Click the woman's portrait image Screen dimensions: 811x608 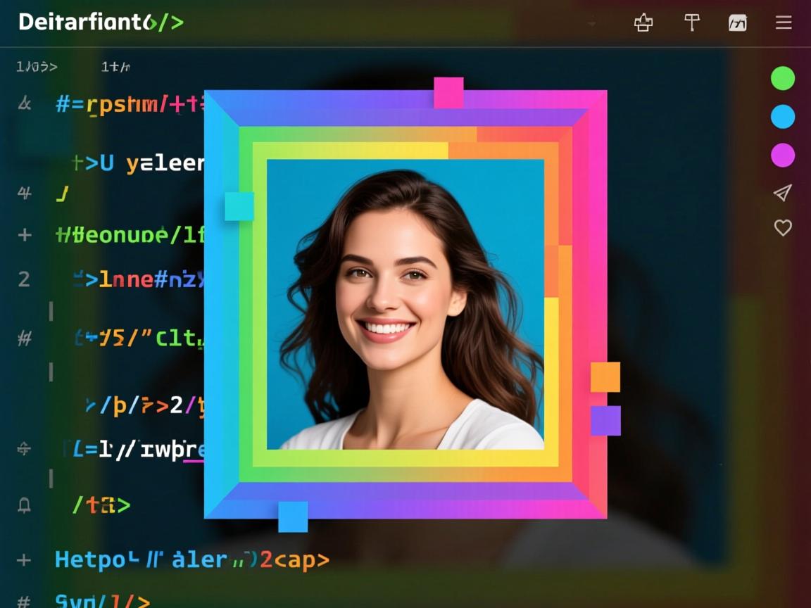(x=405, y=304)
